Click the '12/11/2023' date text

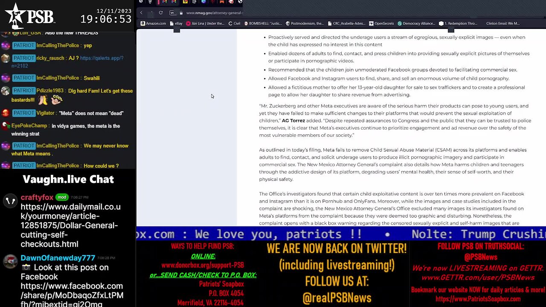click(x=113, y=10)
